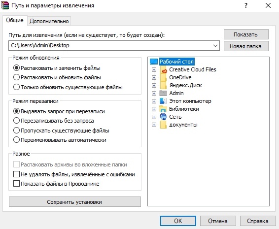Open help with Справка button
The image size is (279, 229).
point(258,221)
